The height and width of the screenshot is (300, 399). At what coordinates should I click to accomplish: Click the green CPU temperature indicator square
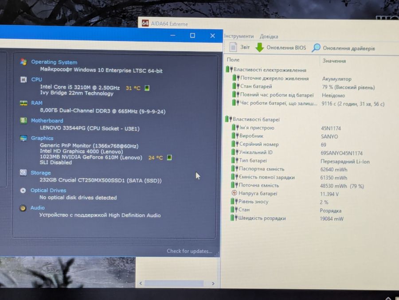pyautogui.click(x=147, y=88)
